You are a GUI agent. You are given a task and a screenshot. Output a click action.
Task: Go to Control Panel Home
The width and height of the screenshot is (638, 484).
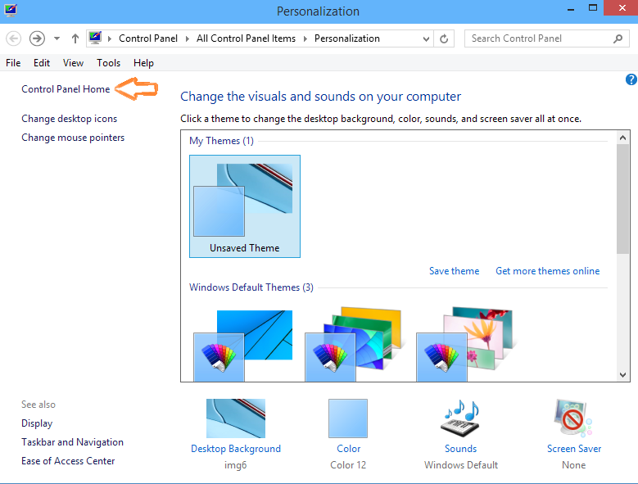(66, 89)
